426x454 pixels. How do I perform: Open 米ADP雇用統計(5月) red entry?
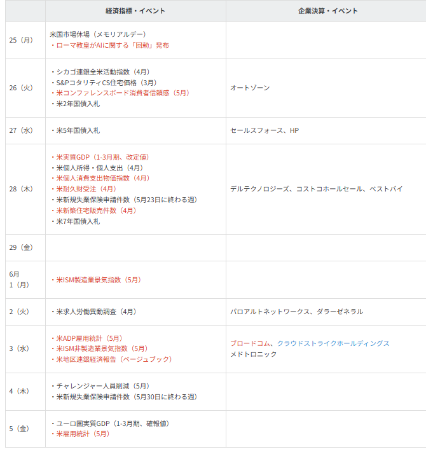(86, 338)
